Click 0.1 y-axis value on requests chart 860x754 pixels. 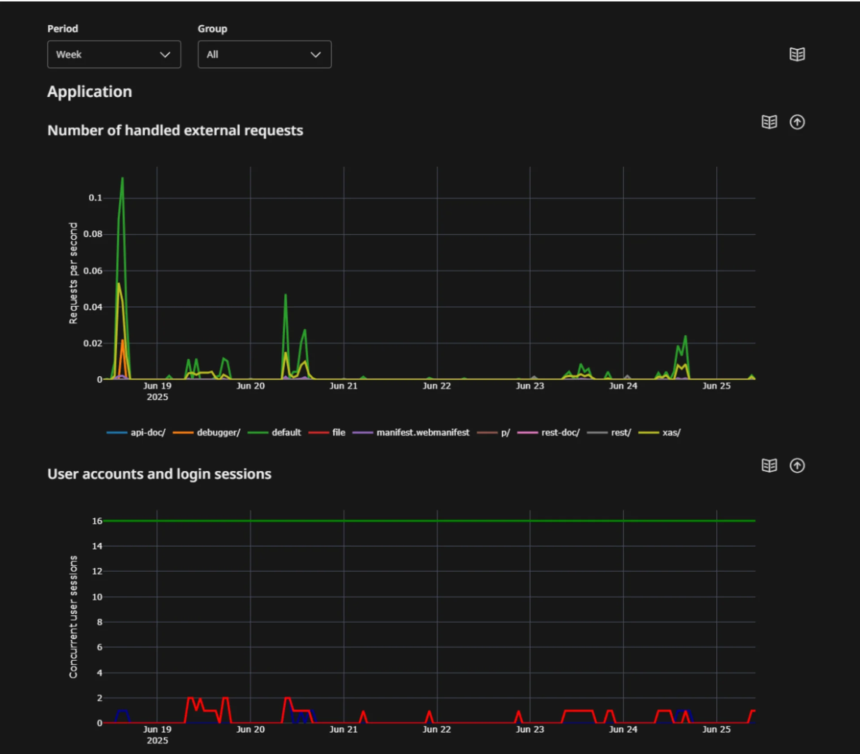95,198
